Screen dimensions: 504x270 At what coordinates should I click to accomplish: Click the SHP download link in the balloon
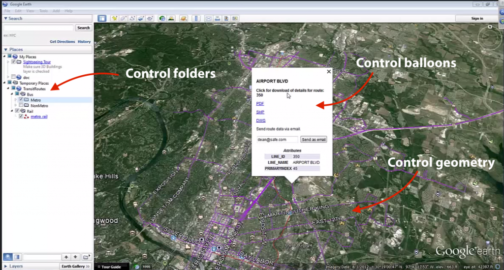[260, 112]
